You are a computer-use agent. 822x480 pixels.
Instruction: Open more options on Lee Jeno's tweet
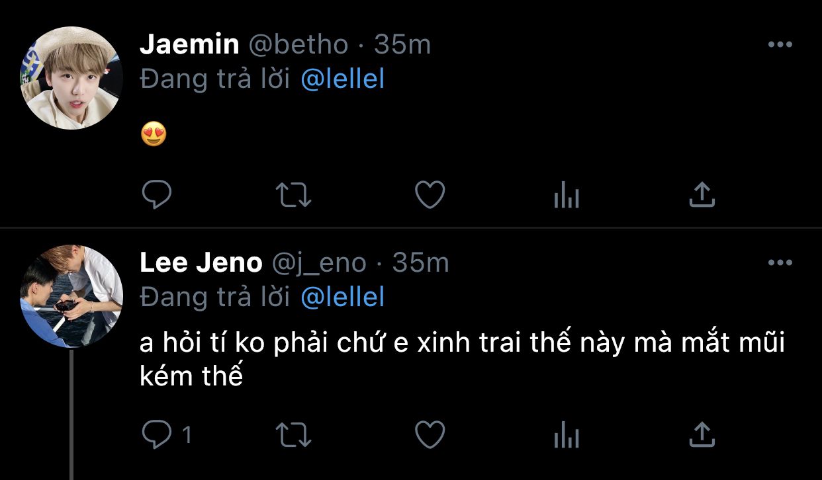pos(780,262)
